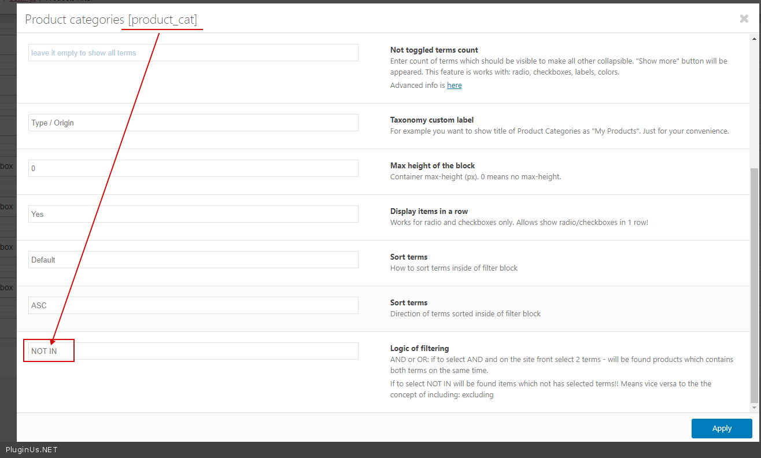The height and width of the screenshot is (458, 761).
Task: Click the 'Not toggled terms count' heading
Action: click(434, 50)
